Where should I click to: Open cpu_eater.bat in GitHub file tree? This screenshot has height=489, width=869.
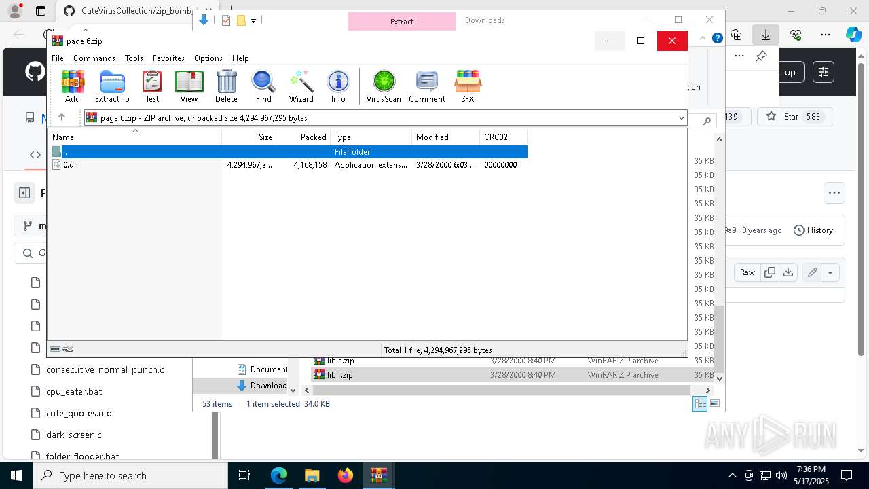click(x=74, y=391)
